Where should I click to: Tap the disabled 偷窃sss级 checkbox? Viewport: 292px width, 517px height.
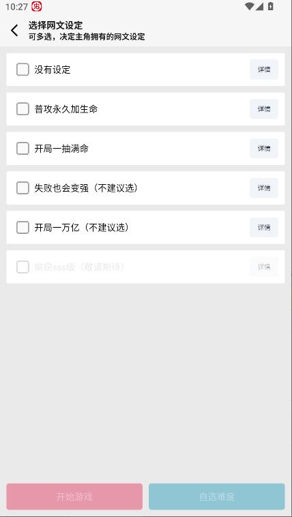pyautogui.click(x=23, y=267)
